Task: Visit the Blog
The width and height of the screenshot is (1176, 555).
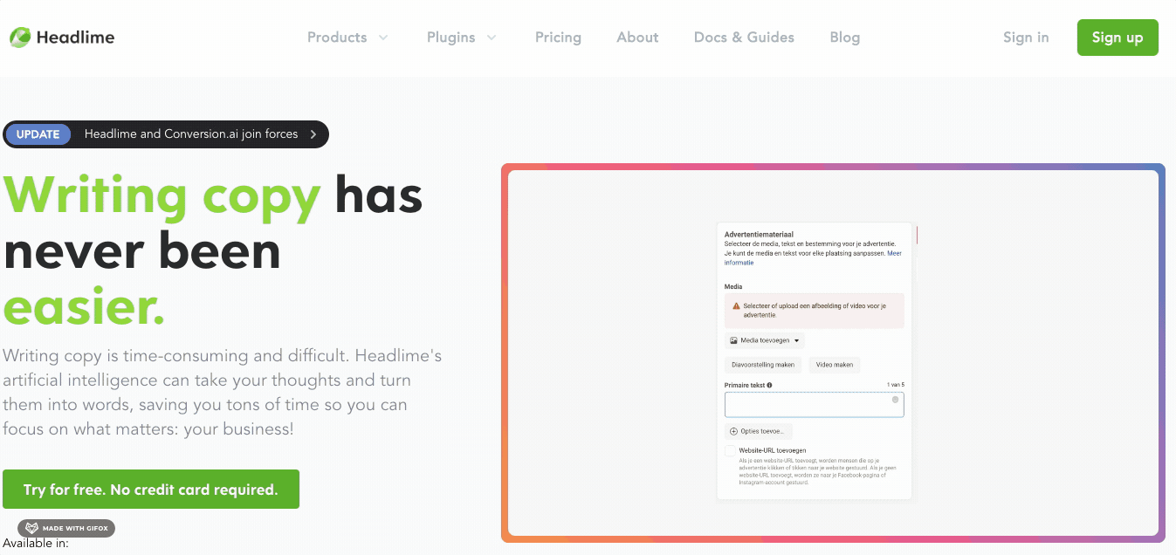Action: pyautogui.click(x=844, y=38)
